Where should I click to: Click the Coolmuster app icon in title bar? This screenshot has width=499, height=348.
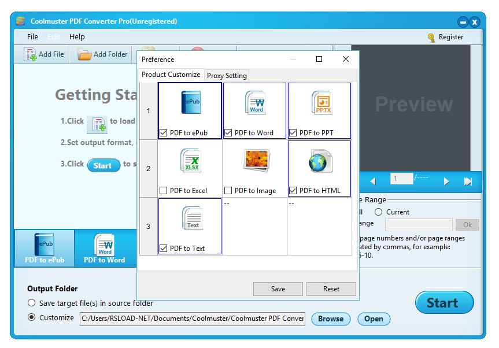point(20,21)
